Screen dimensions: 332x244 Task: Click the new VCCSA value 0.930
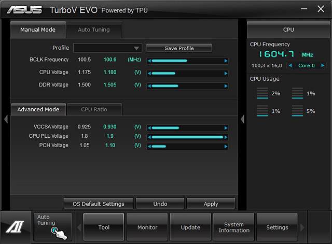109,126
